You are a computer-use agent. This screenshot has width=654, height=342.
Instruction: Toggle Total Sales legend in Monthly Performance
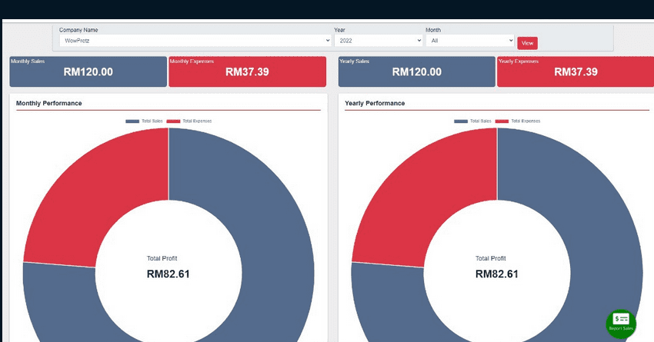[x=144, y=121]
